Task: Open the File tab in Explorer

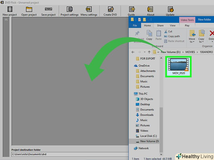Action: point(135,25)
